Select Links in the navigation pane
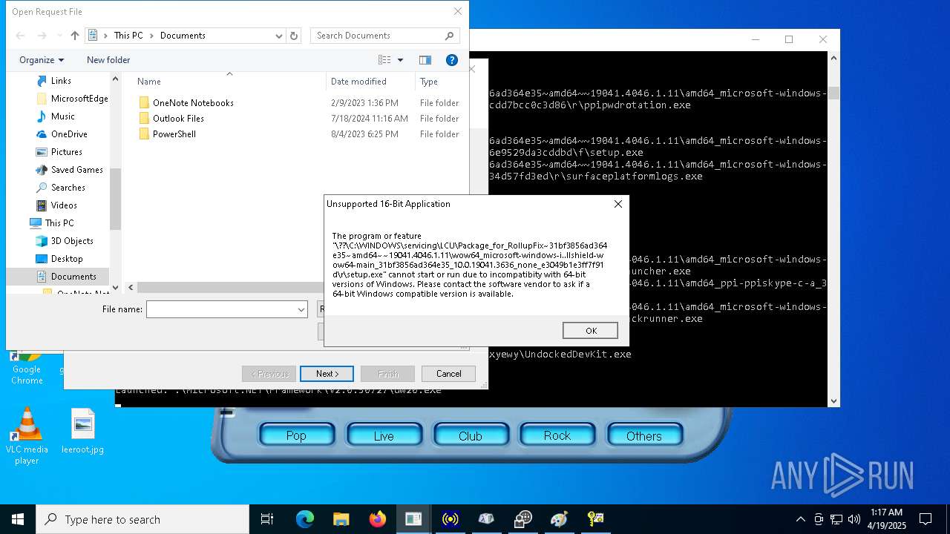 point(61,81)
